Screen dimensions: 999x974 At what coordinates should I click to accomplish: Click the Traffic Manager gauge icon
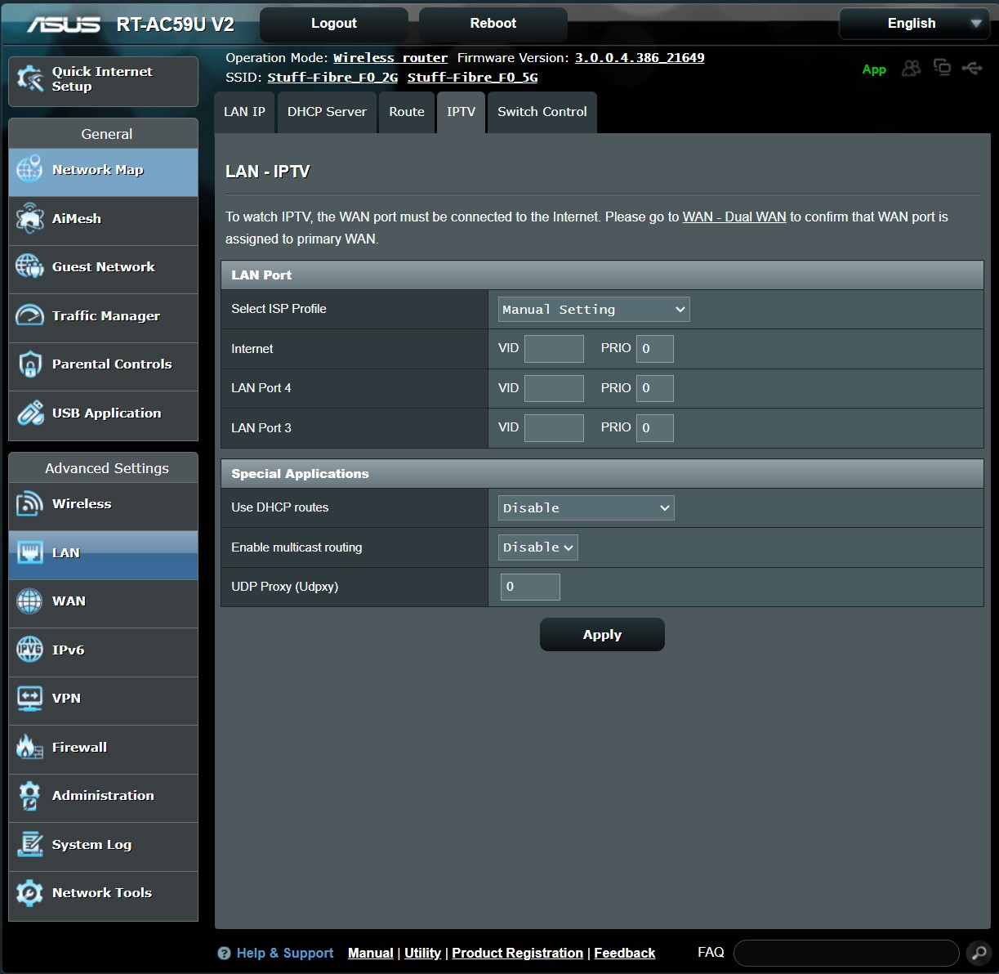point(29,315)
